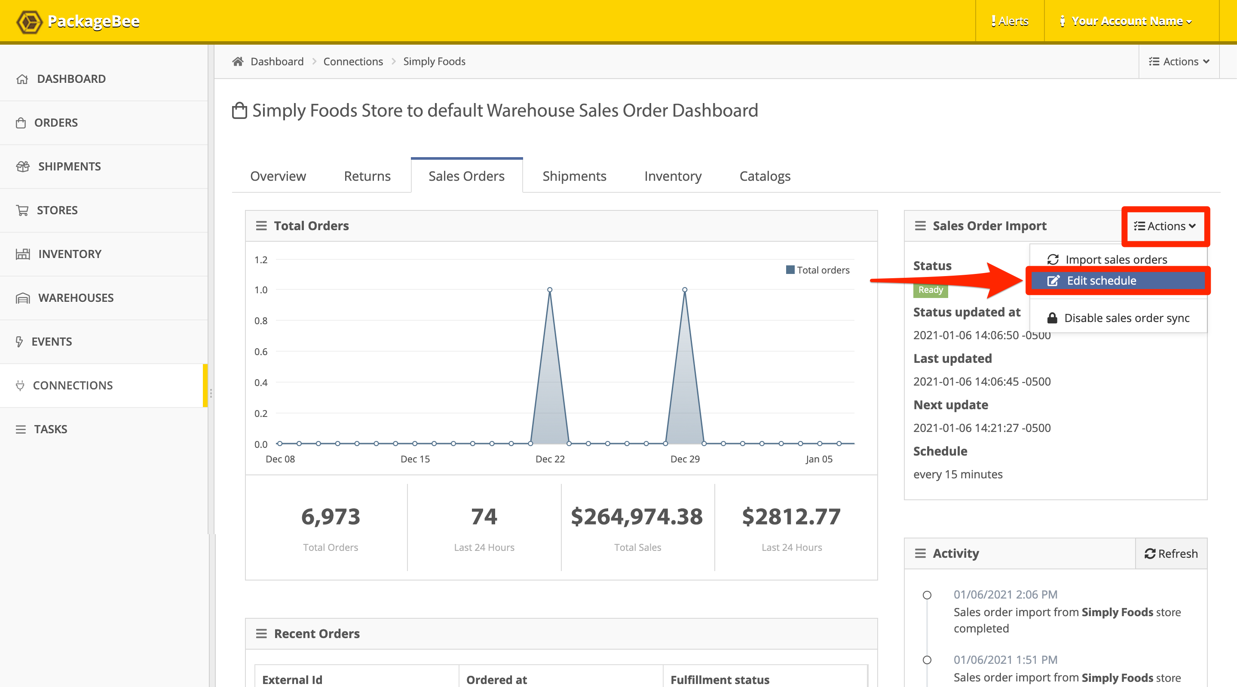The image size is (1237, 687).
Task: Click the Tasks list icon in sidebar
Action: click(x=21, y=429)
